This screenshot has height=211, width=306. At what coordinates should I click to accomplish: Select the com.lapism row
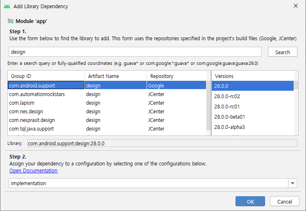[107, 103]
